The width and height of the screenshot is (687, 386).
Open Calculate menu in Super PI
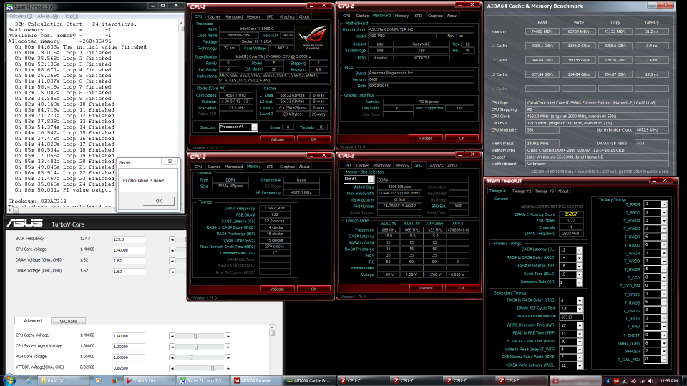coord(21,16)
